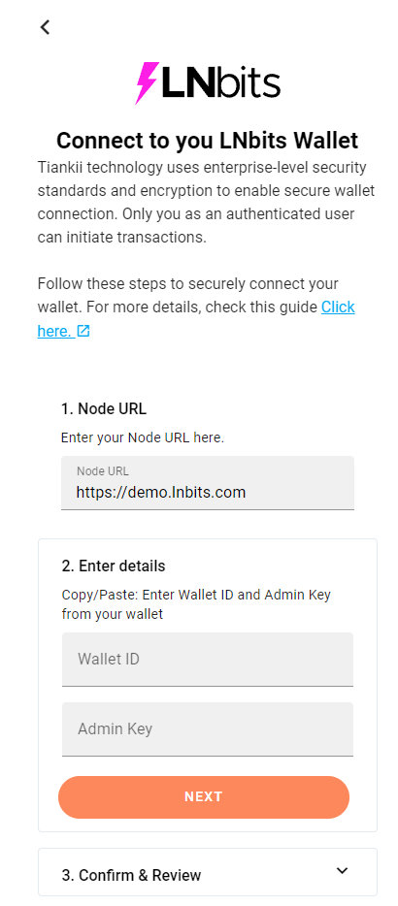Click the LNbits lightning bolt logo
The image size is (398, 906).
(147, 82)
